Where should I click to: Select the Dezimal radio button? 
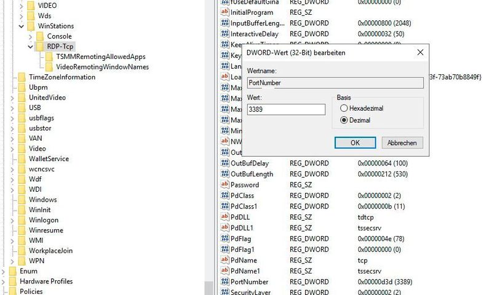pos(344,120)
